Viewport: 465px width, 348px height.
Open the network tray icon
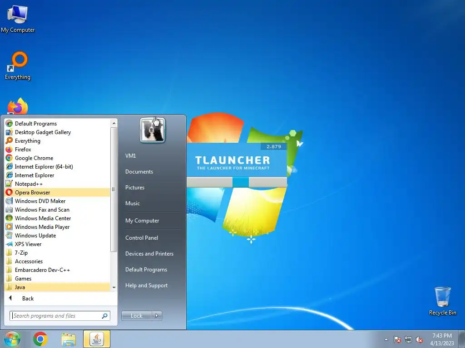[x=408, y=339]
